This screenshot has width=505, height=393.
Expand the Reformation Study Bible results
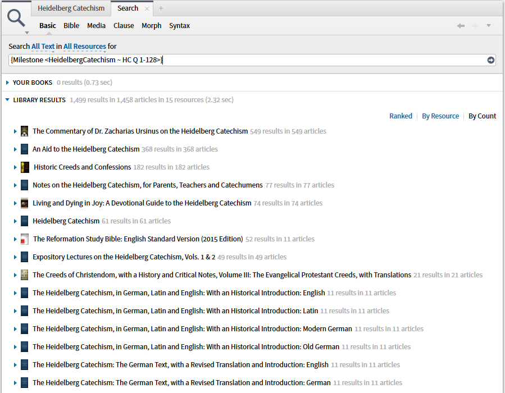click(15, 239)
